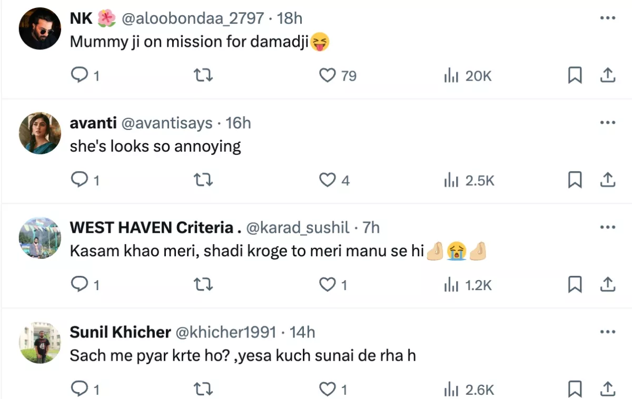Bookmark NK's "Mummy ji on mission" tweet
Image resolution: width=632 pixels, height=399 pixels.
(575, 76)
